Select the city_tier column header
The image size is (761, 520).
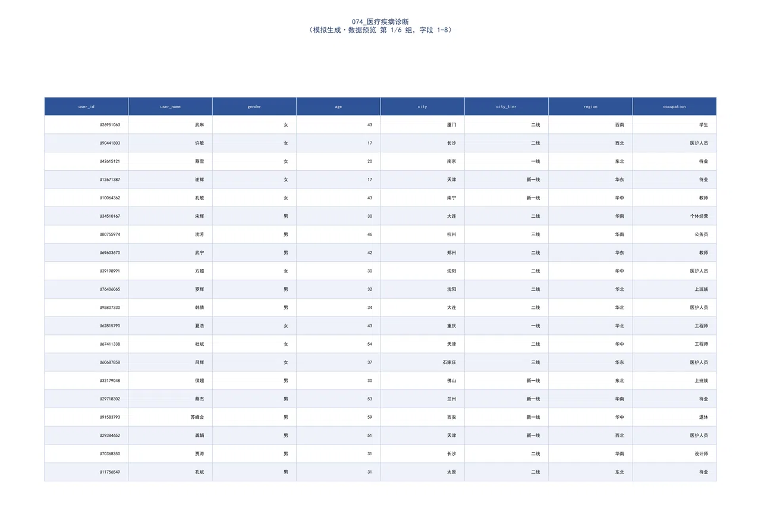point(507,106)
